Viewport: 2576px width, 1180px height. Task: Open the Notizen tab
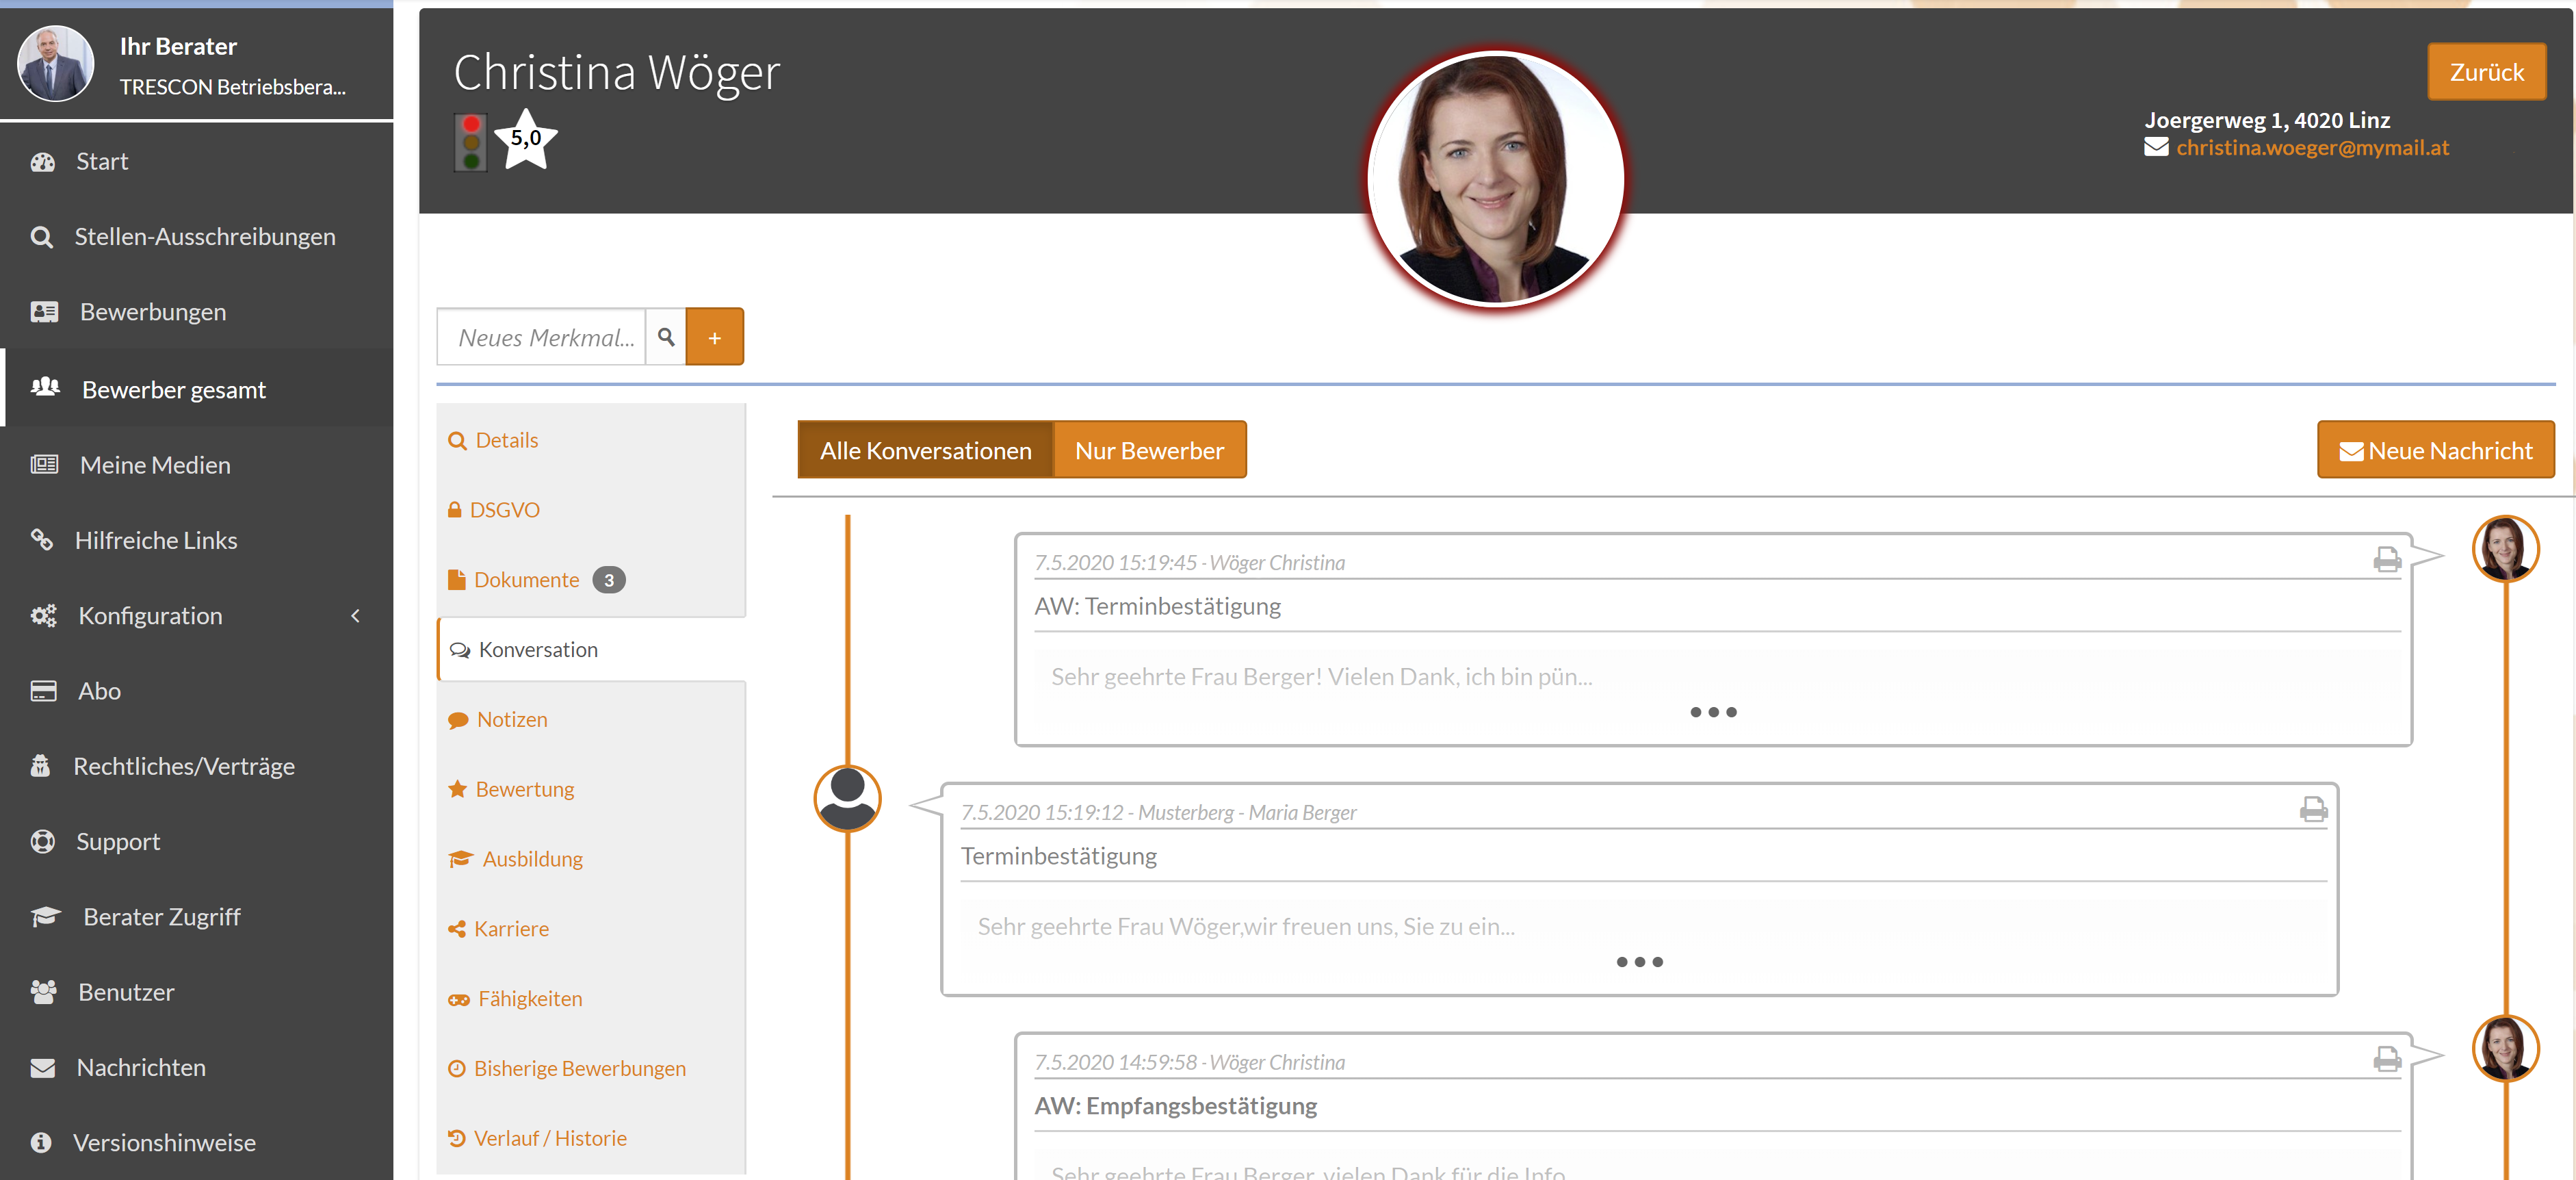coord(591,720)
